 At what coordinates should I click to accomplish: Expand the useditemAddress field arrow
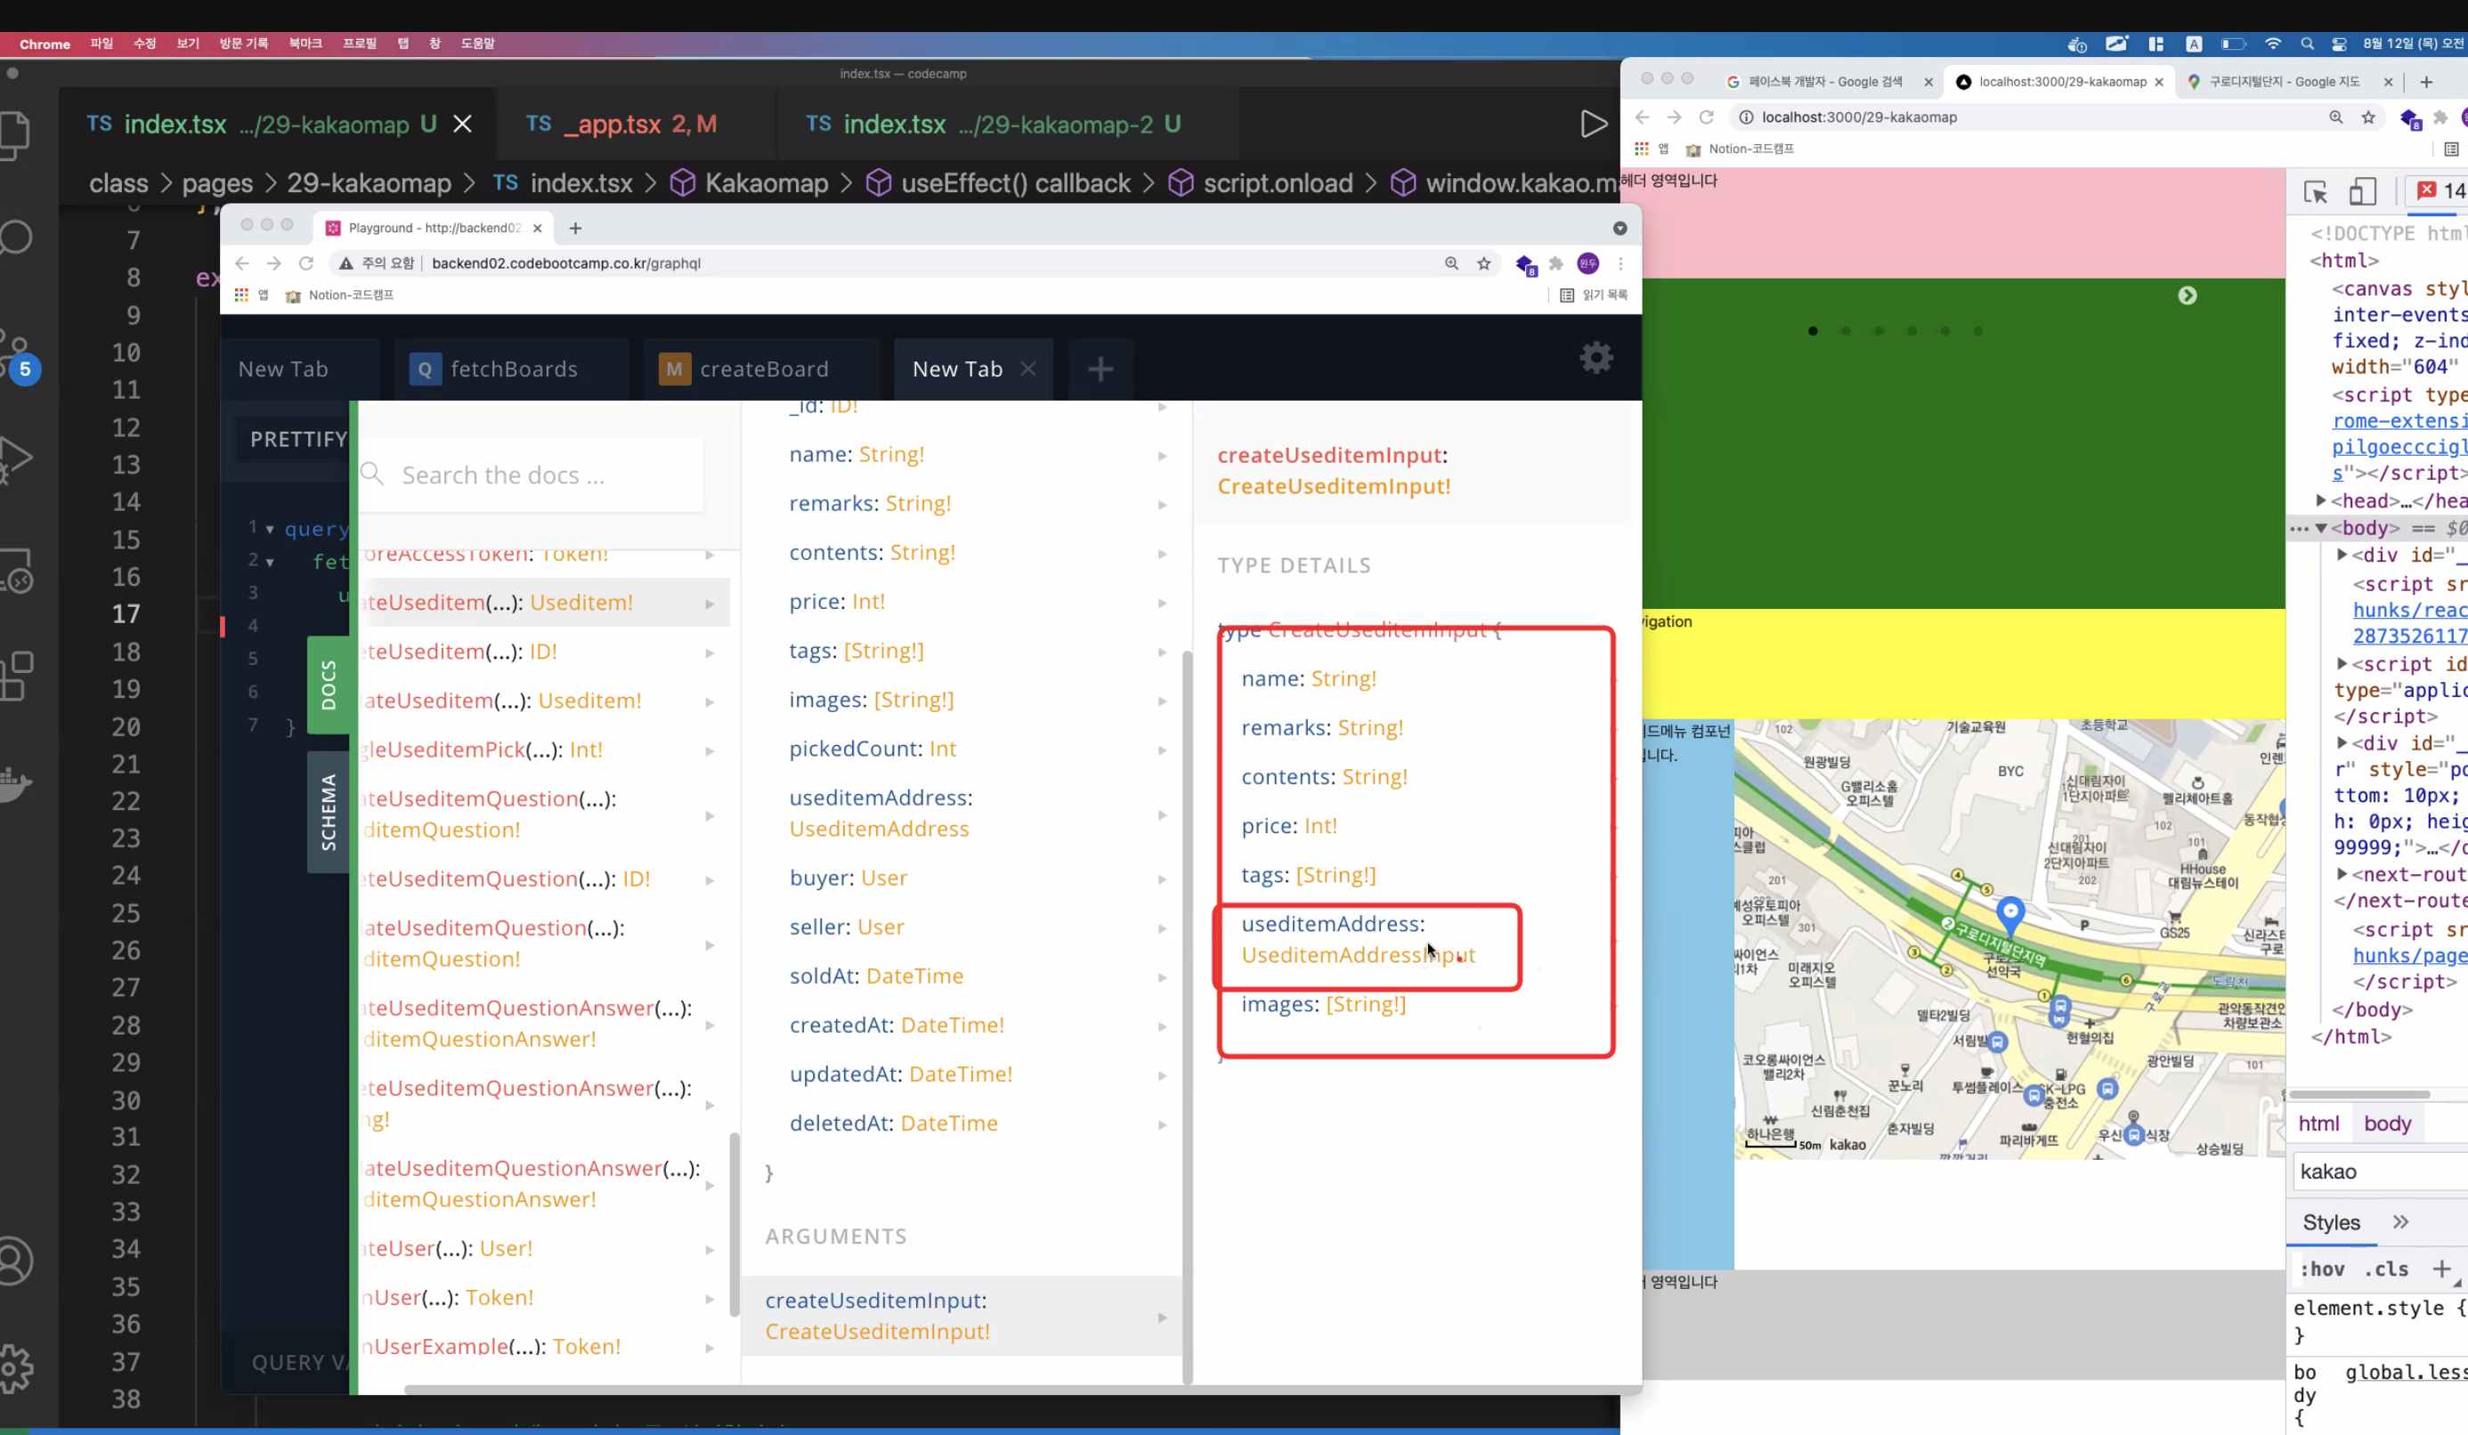point(1162,814)
